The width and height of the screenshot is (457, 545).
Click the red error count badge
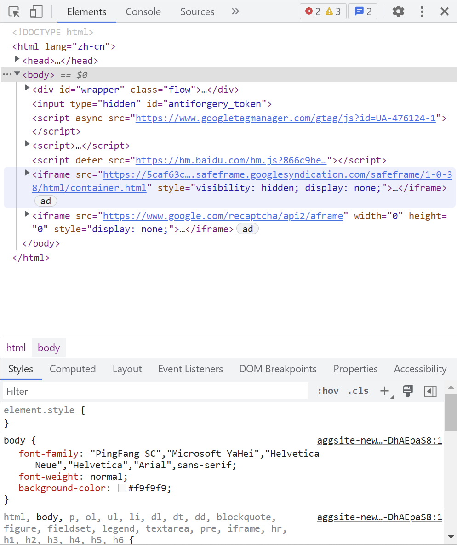click(313, 11)
